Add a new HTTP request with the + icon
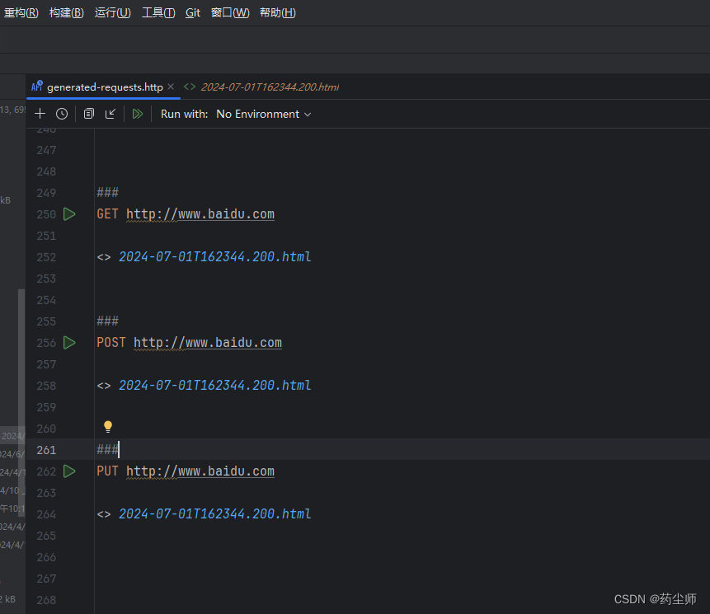710x614 pixels. (x=40, y=114)
